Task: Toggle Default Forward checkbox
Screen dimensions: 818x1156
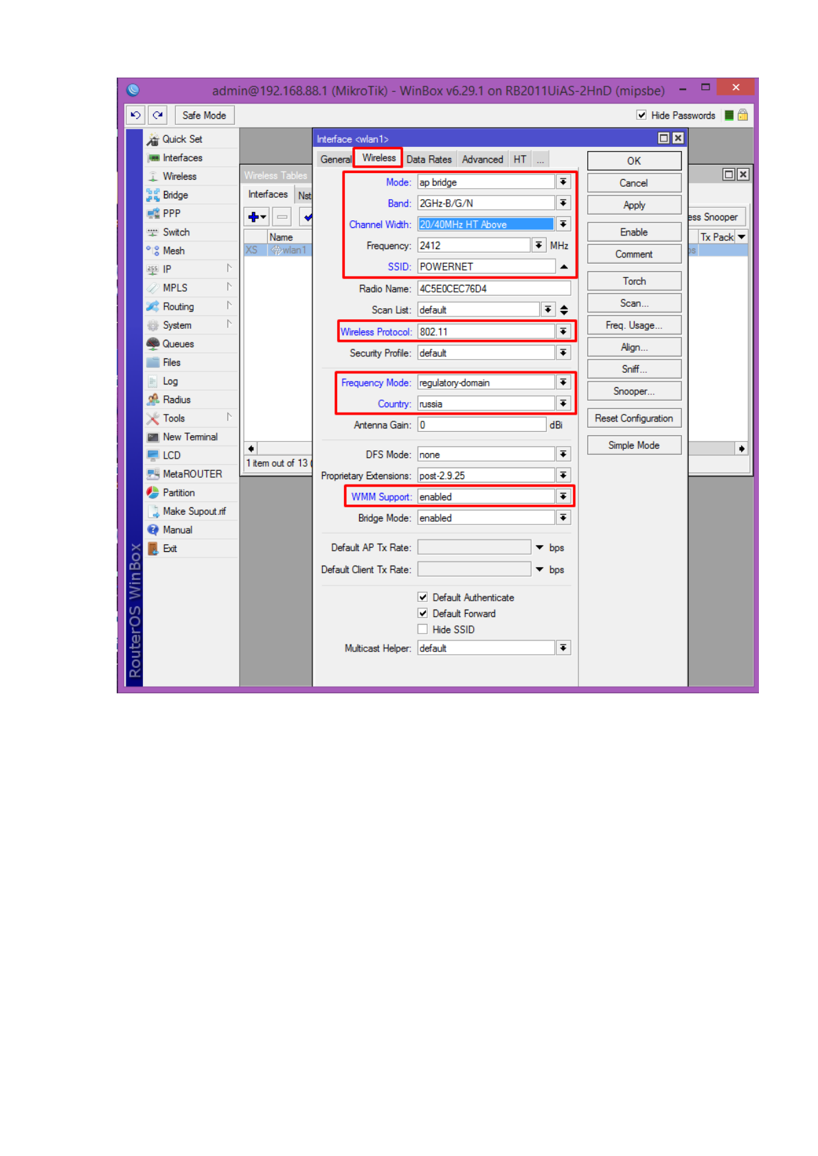Action: pyautogui.click(x=423, y=613)
